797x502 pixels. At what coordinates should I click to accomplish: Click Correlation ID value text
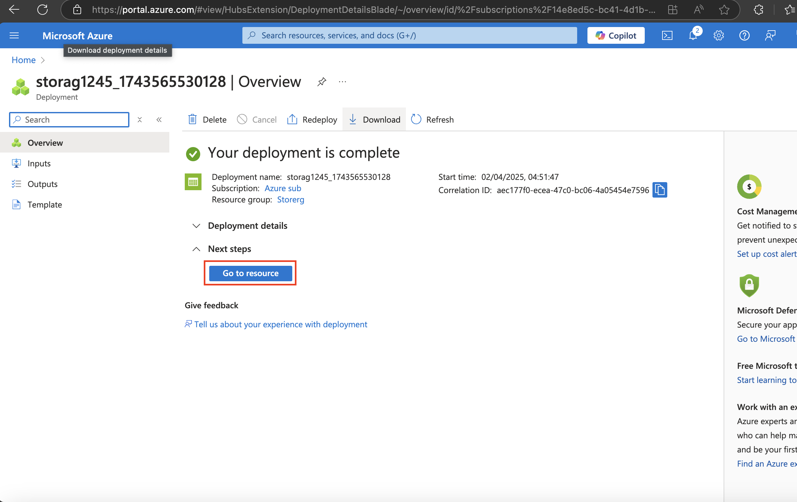(x=573, y=190)
